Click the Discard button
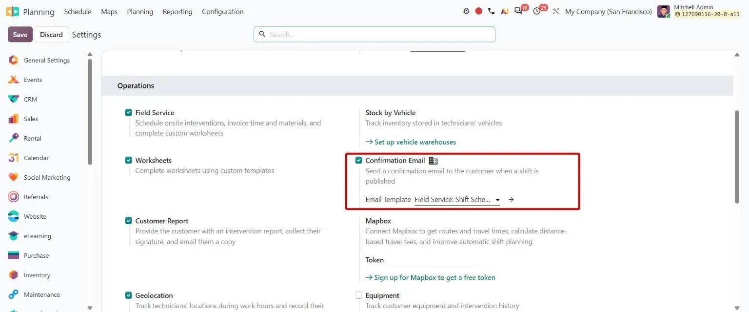The height and width of the screenshot is (312, 749). click(x=51, y=35)
